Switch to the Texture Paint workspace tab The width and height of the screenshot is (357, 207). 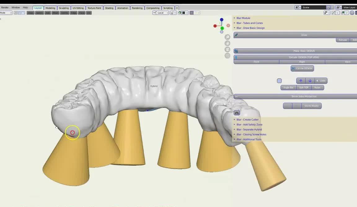pyautogui.click(x=94, y=8)
